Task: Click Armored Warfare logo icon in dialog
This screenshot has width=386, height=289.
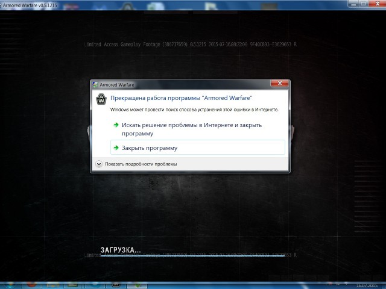Action: [101, 99]
